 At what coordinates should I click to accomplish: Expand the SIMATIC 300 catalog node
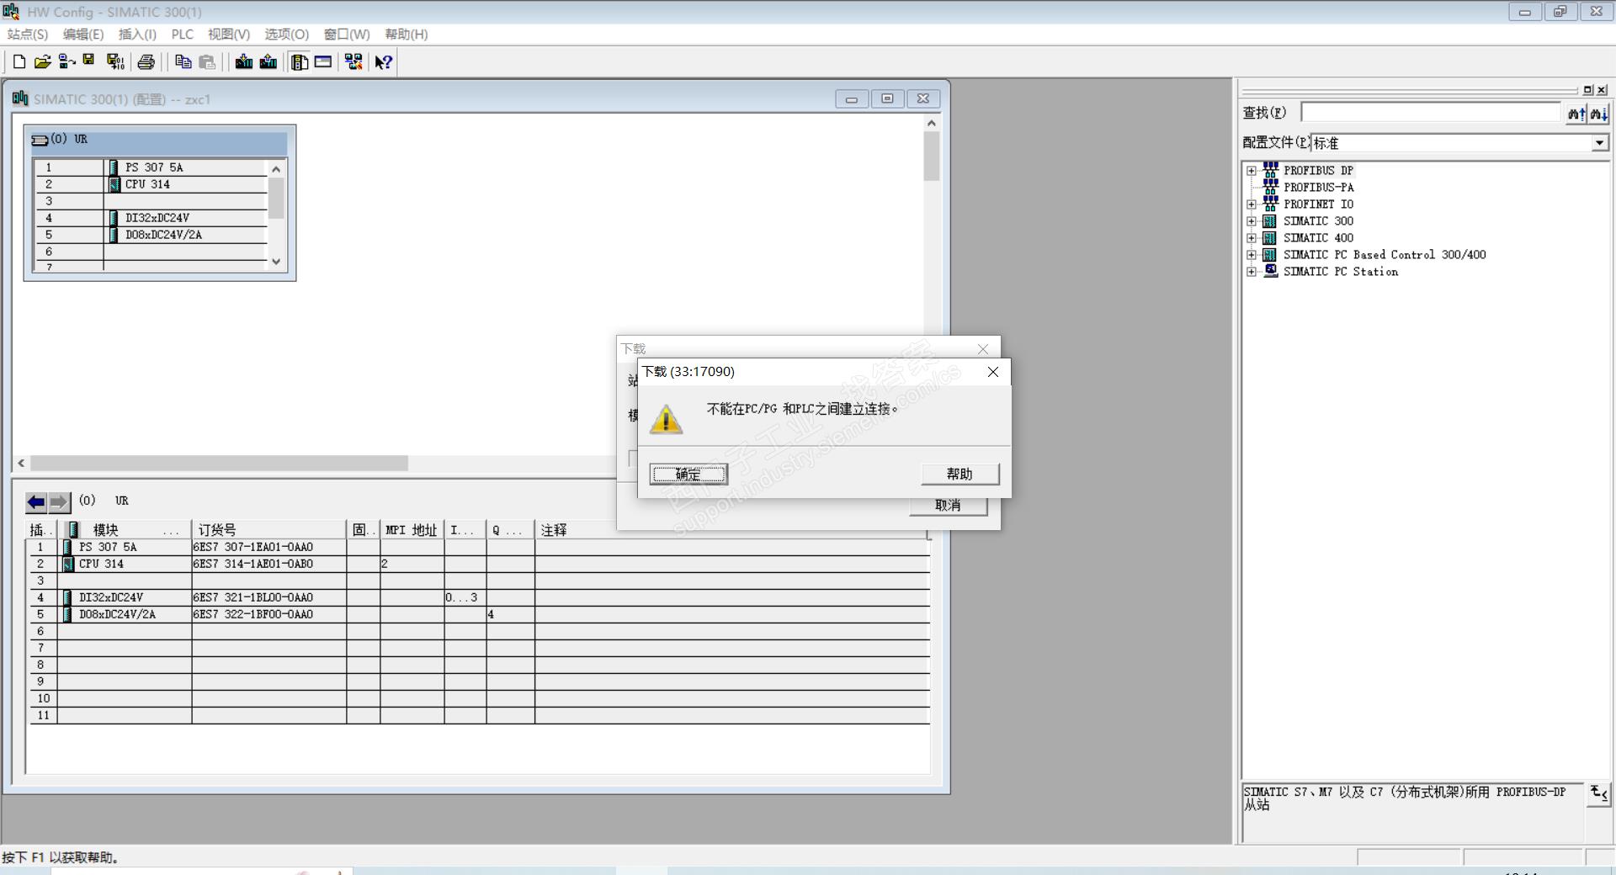coord(1252,221)
